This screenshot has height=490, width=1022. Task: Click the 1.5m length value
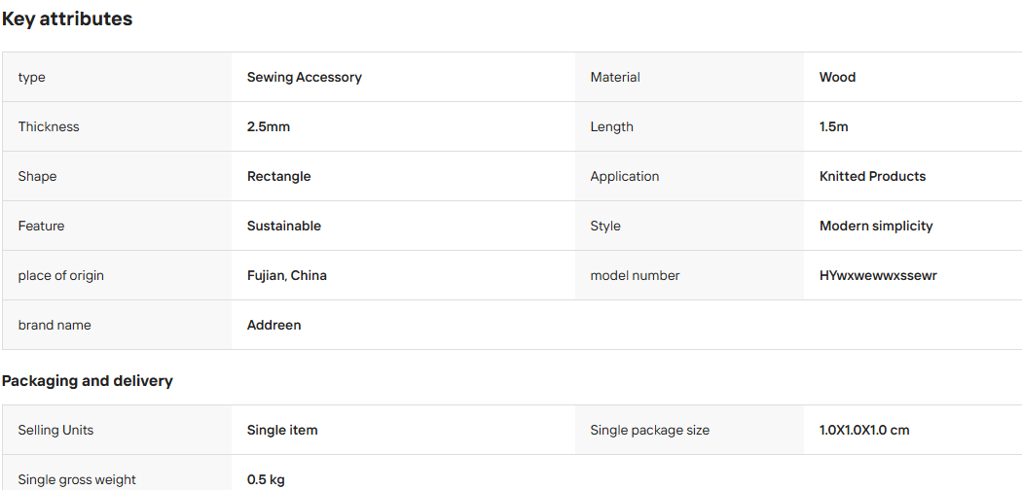[x=833, y=126]
